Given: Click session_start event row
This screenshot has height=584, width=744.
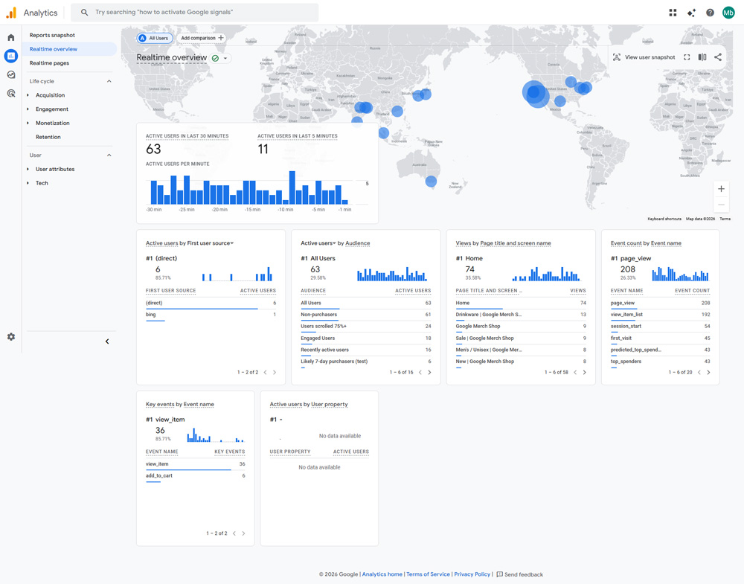Looking at the screenshot, I should (660, 327).
